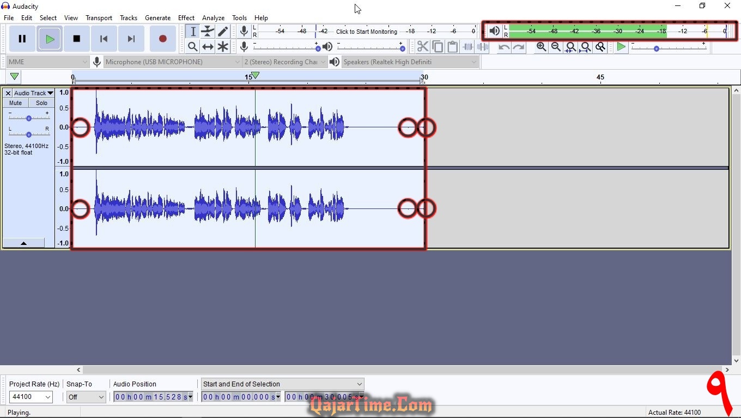Click the Stop playback button
The image size is (741, 418).
pos(76,39)
